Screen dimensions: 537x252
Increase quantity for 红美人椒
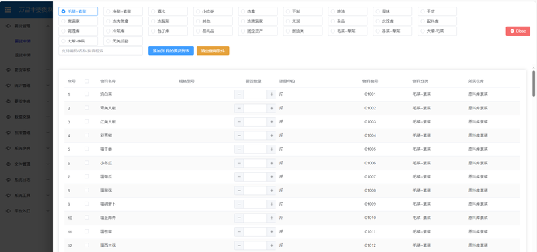(x=271, y=122)
